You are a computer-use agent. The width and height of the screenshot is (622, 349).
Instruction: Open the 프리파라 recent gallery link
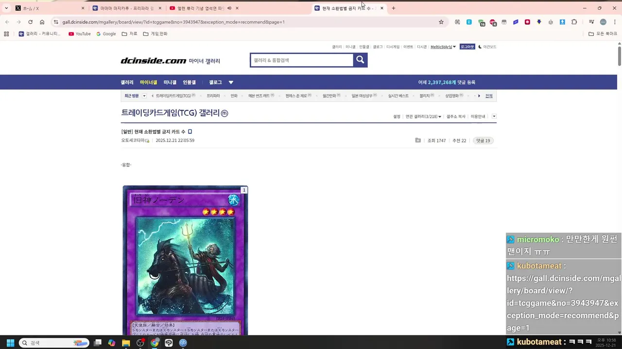click(x=213, y=96)
